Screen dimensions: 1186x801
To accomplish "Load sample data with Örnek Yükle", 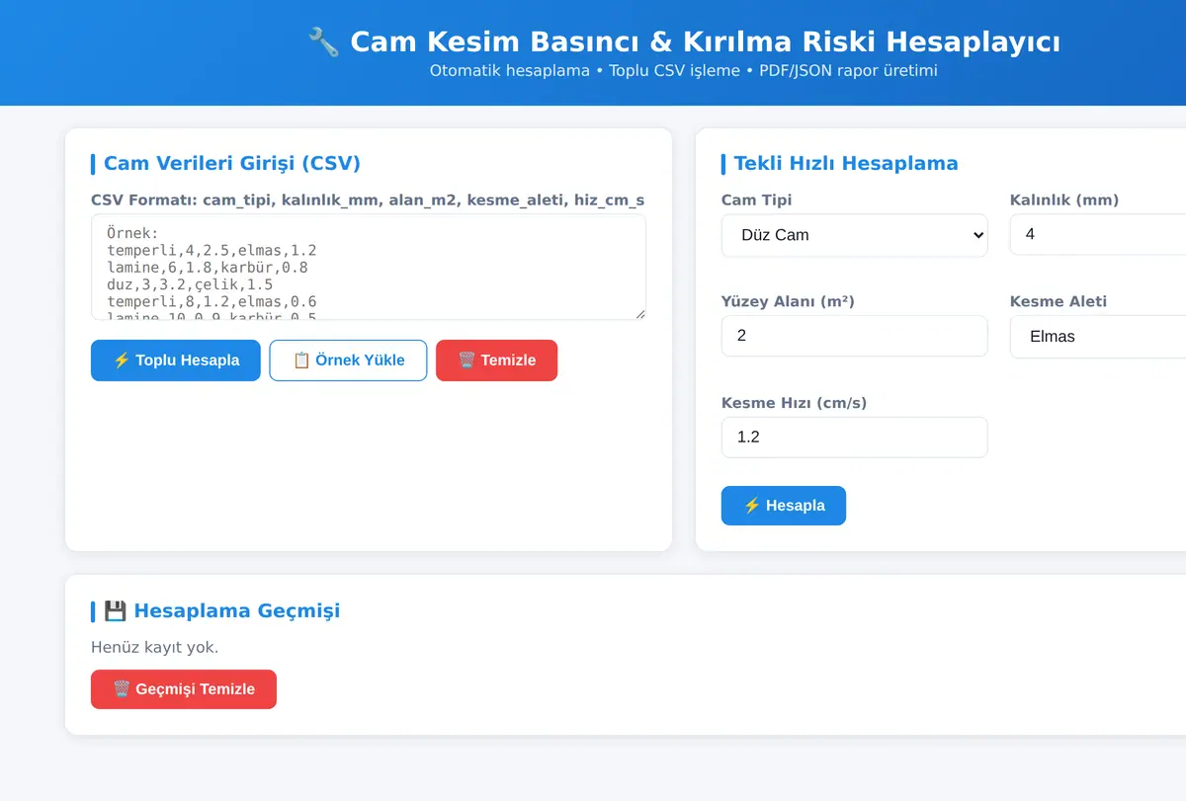I will tap(348, 360).
